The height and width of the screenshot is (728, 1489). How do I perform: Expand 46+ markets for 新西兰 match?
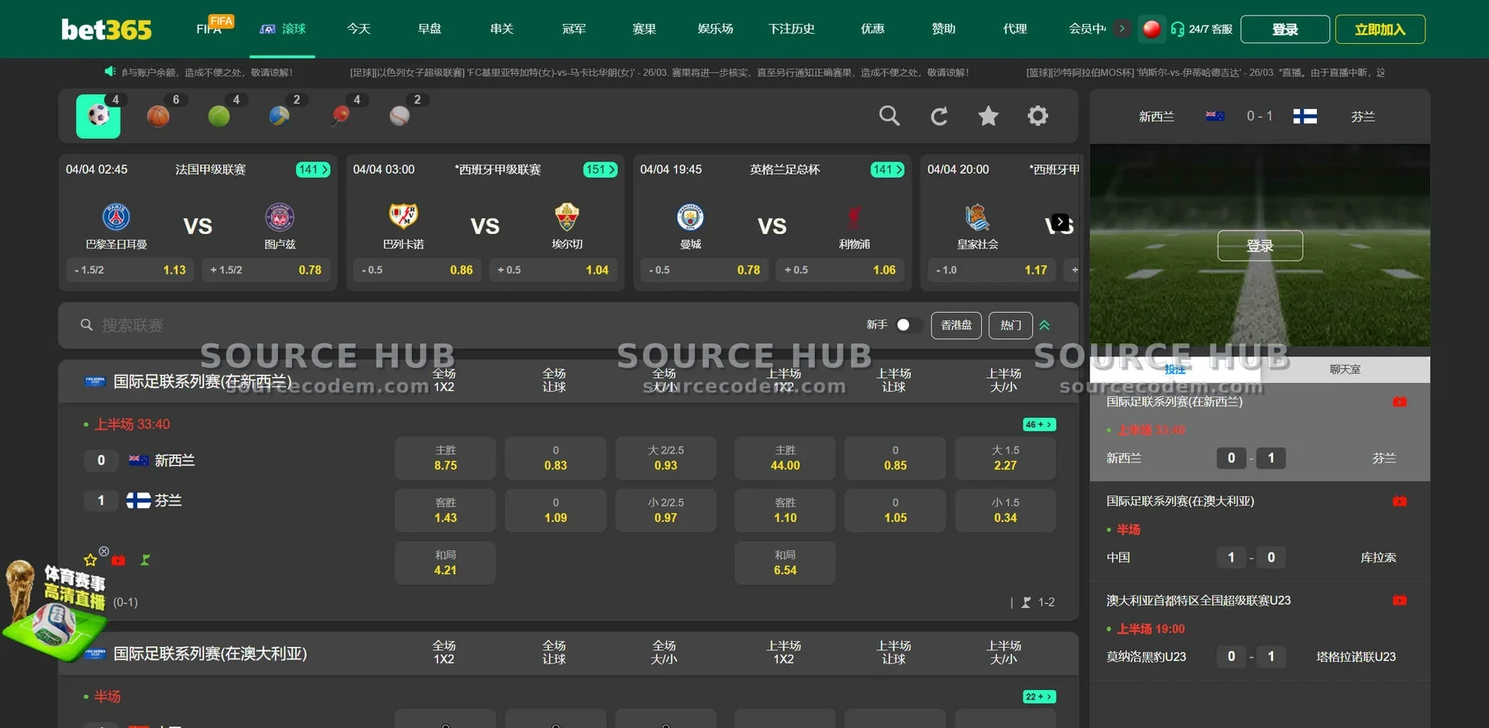[1039, 424]
